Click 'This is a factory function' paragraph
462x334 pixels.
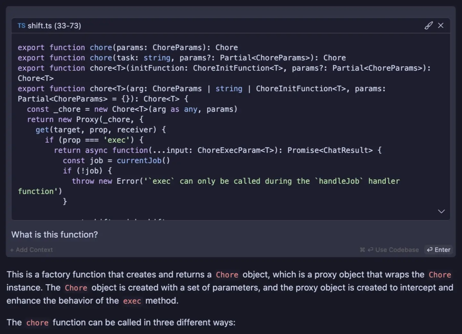tap(230, 288)
